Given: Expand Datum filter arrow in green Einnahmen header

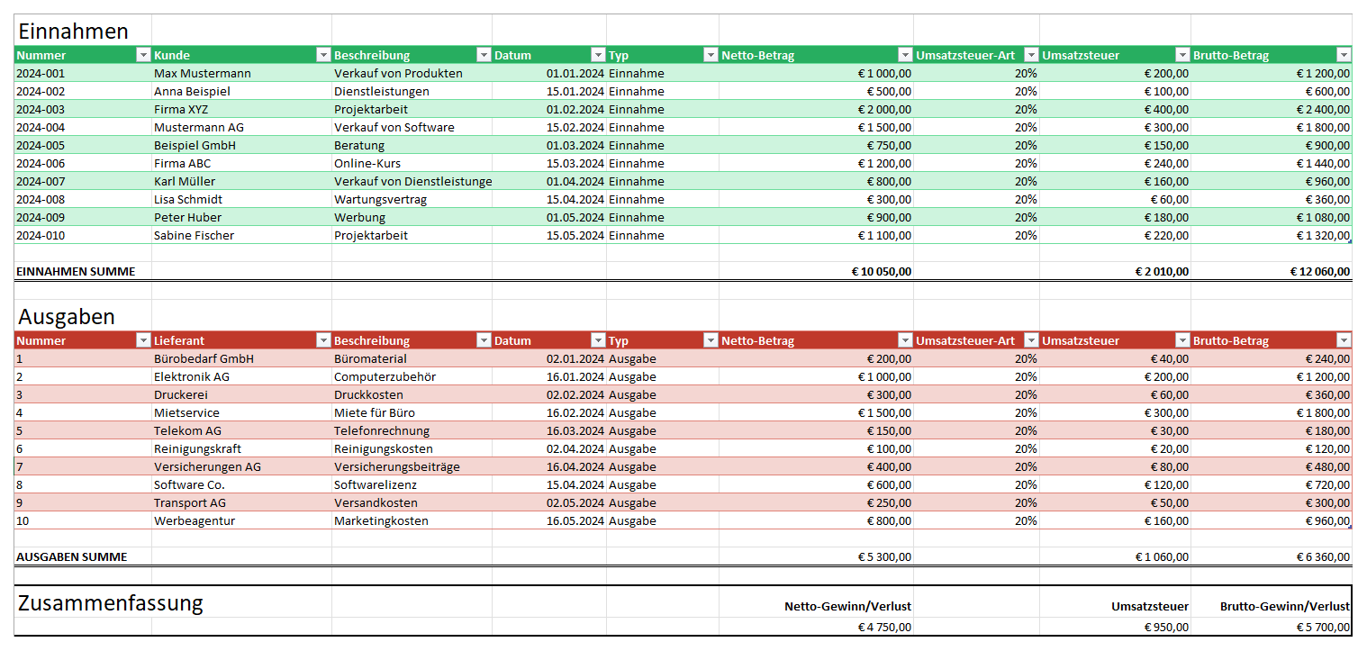Looking at the screenshot, I should tap(598, 56).
